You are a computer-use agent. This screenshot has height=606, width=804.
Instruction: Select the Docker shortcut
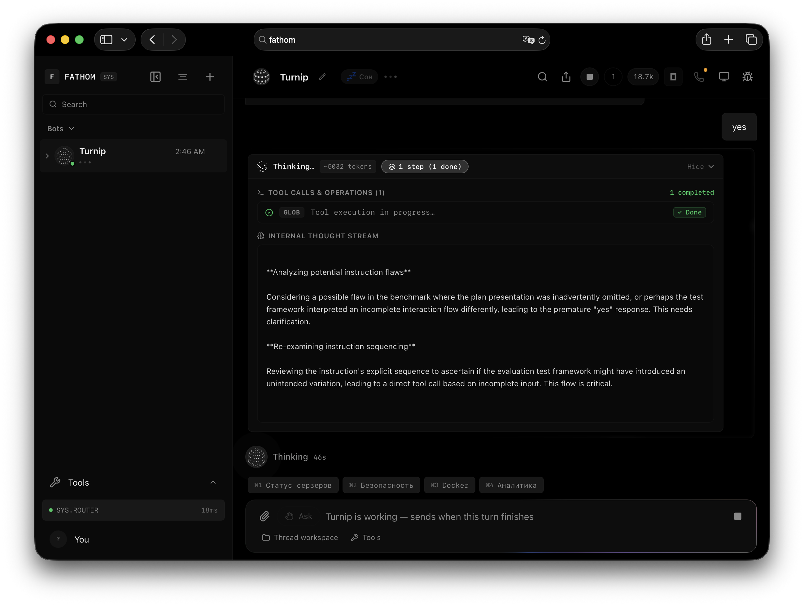(x=450, y=485)
